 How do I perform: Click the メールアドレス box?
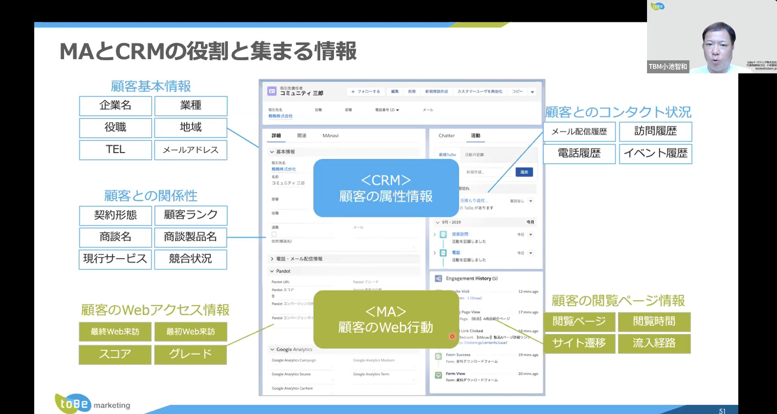click(x=191, y=150)
